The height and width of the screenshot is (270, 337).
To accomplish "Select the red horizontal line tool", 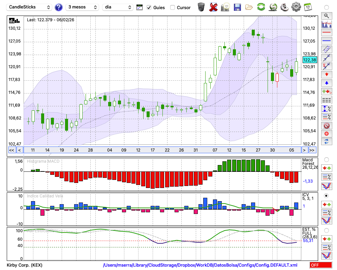I will click(326, 33).
